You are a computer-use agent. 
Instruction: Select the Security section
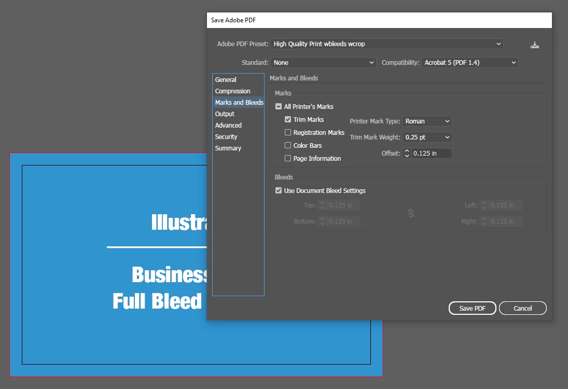coord(239,136)
